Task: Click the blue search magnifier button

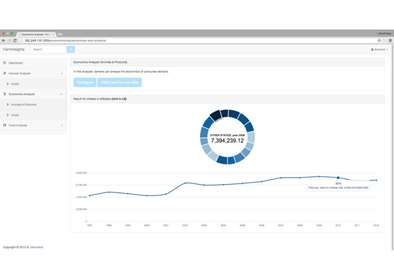Action: click(71, 49)
